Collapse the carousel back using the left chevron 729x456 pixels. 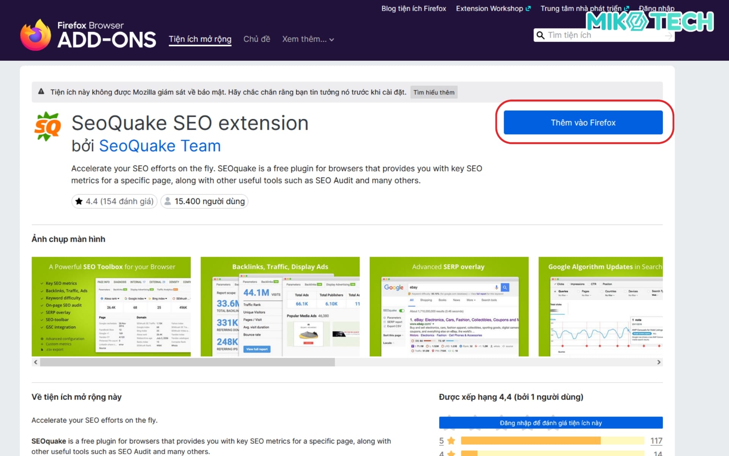pyautogui.click(x=35, y=362)
